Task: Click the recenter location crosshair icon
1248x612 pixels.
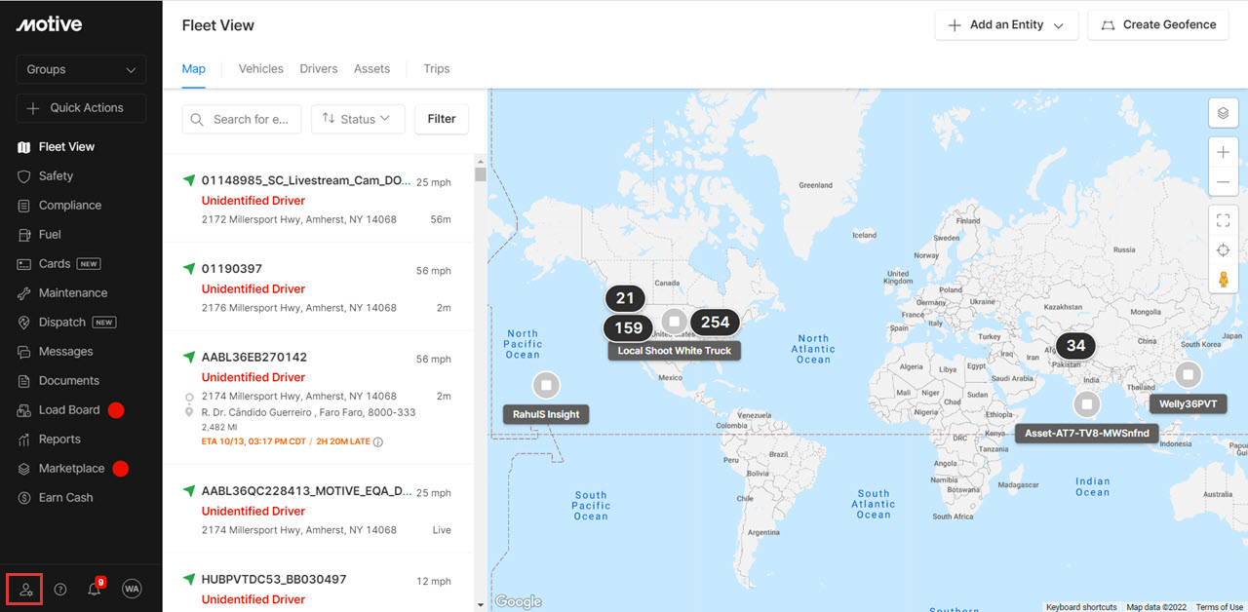Action: click(1224, 250)
